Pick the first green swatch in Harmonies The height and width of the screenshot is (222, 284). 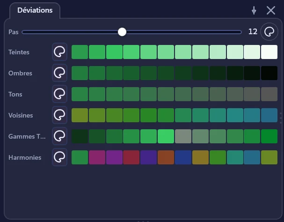click(x=80, y=157)
